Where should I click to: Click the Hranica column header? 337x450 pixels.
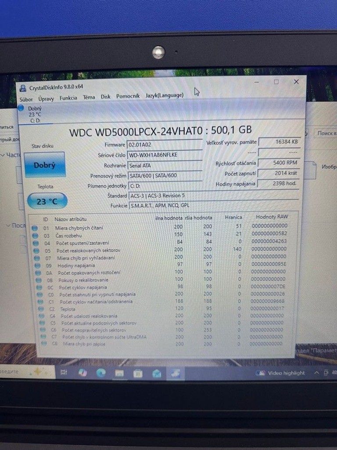click(x=233, y=217)
